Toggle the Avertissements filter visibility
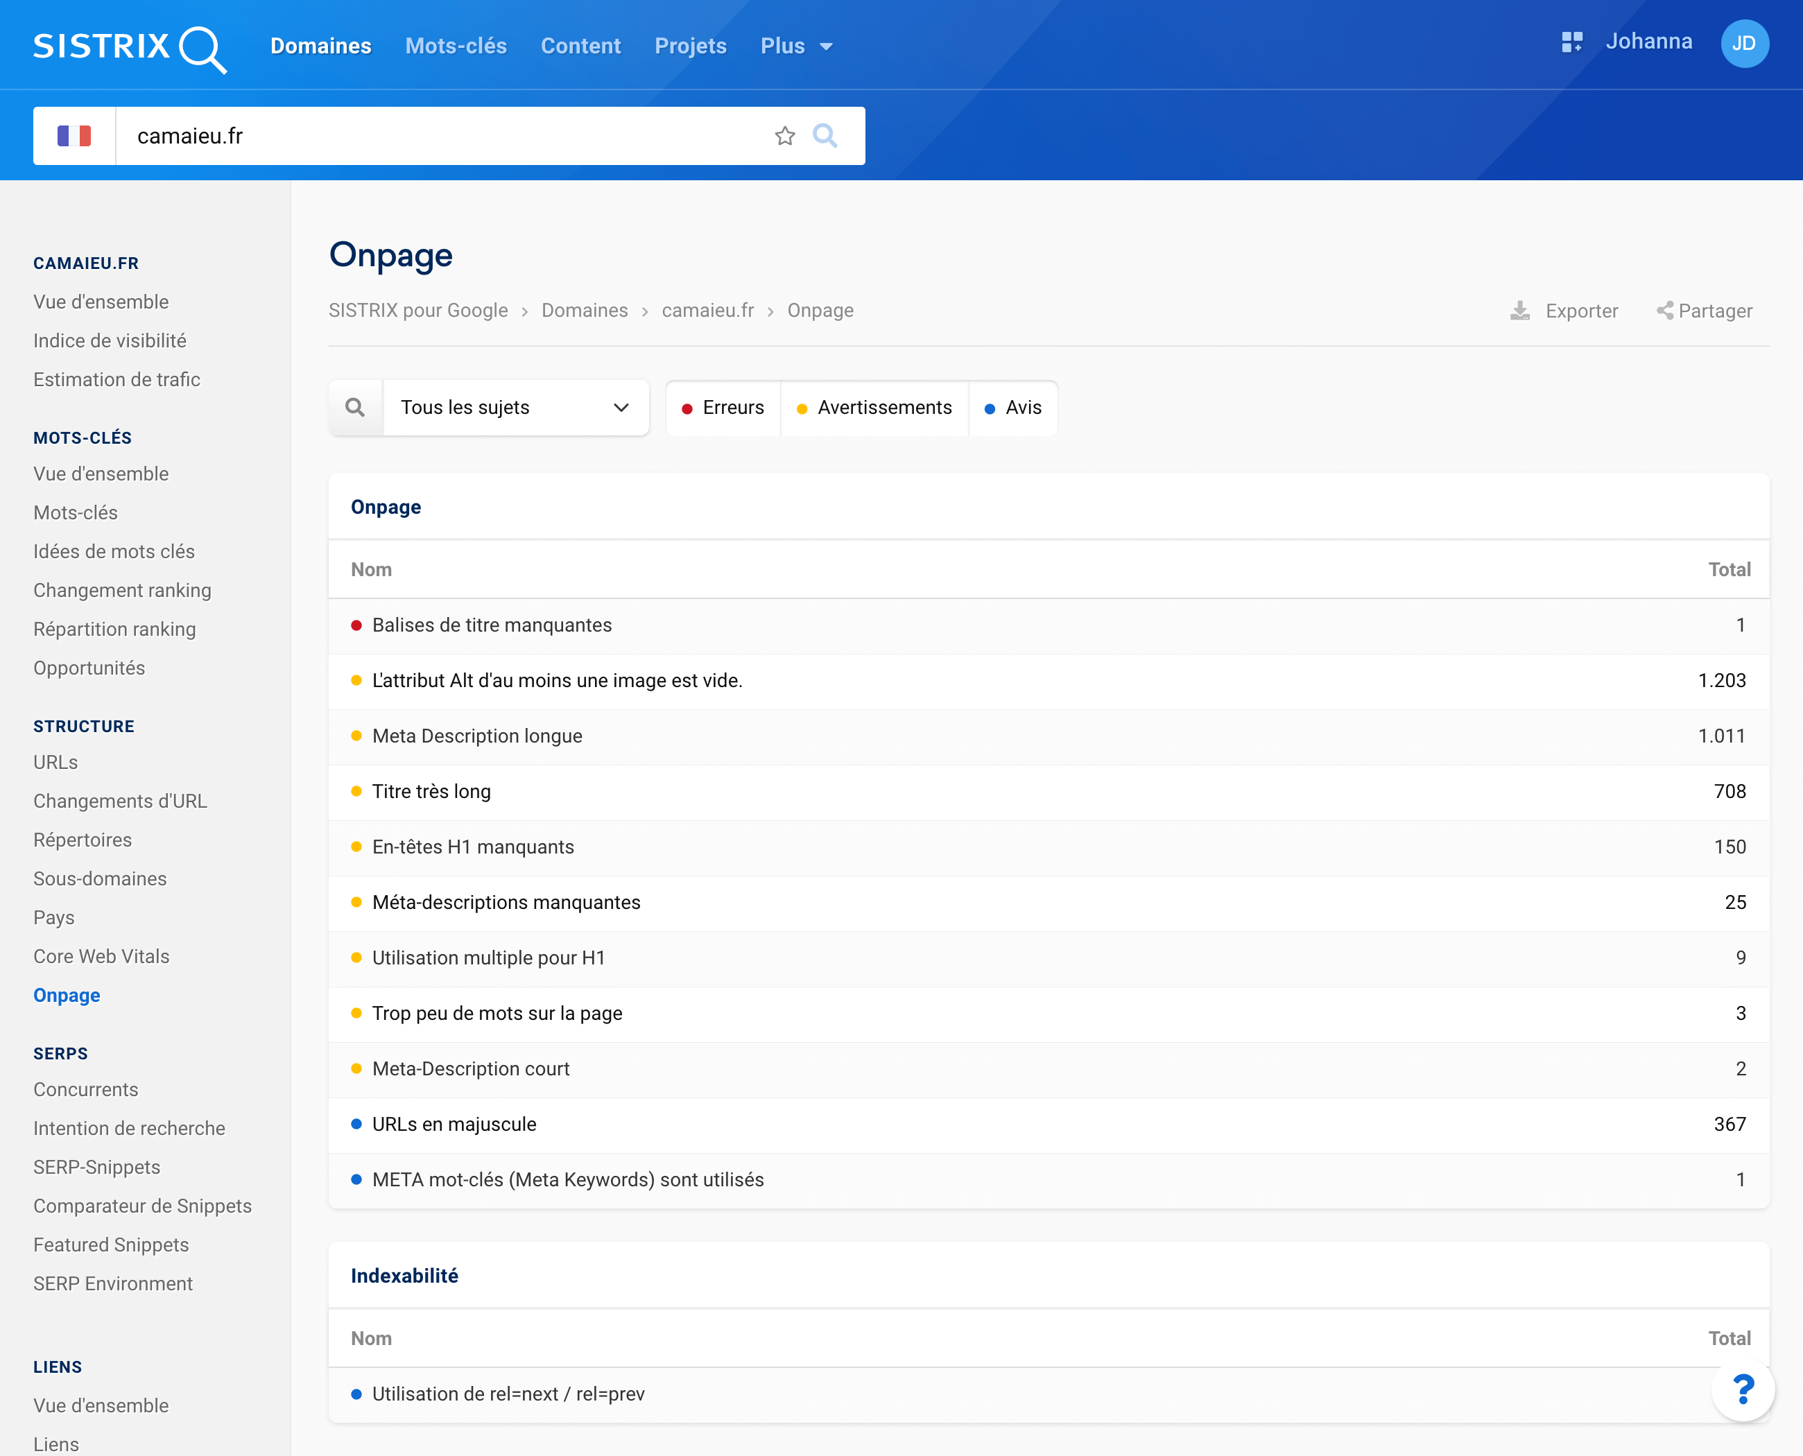Image resolution: width=1803 pixels, height=1456 pixels. pos(872,407)
